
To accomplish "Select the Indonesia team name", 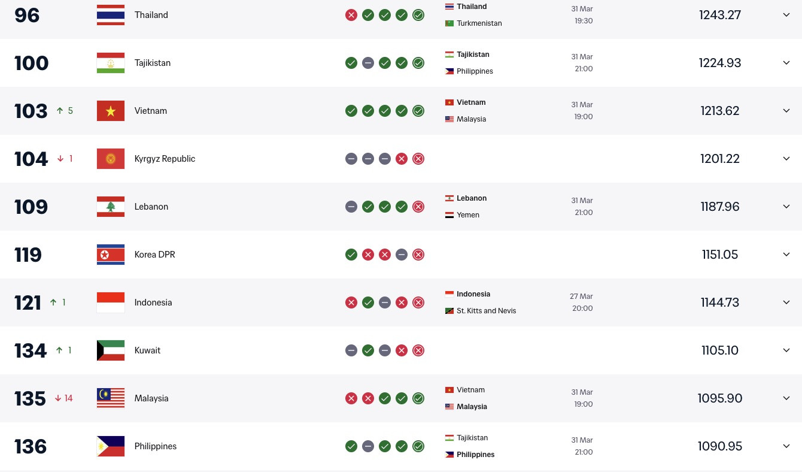I will tap(153, 302).
